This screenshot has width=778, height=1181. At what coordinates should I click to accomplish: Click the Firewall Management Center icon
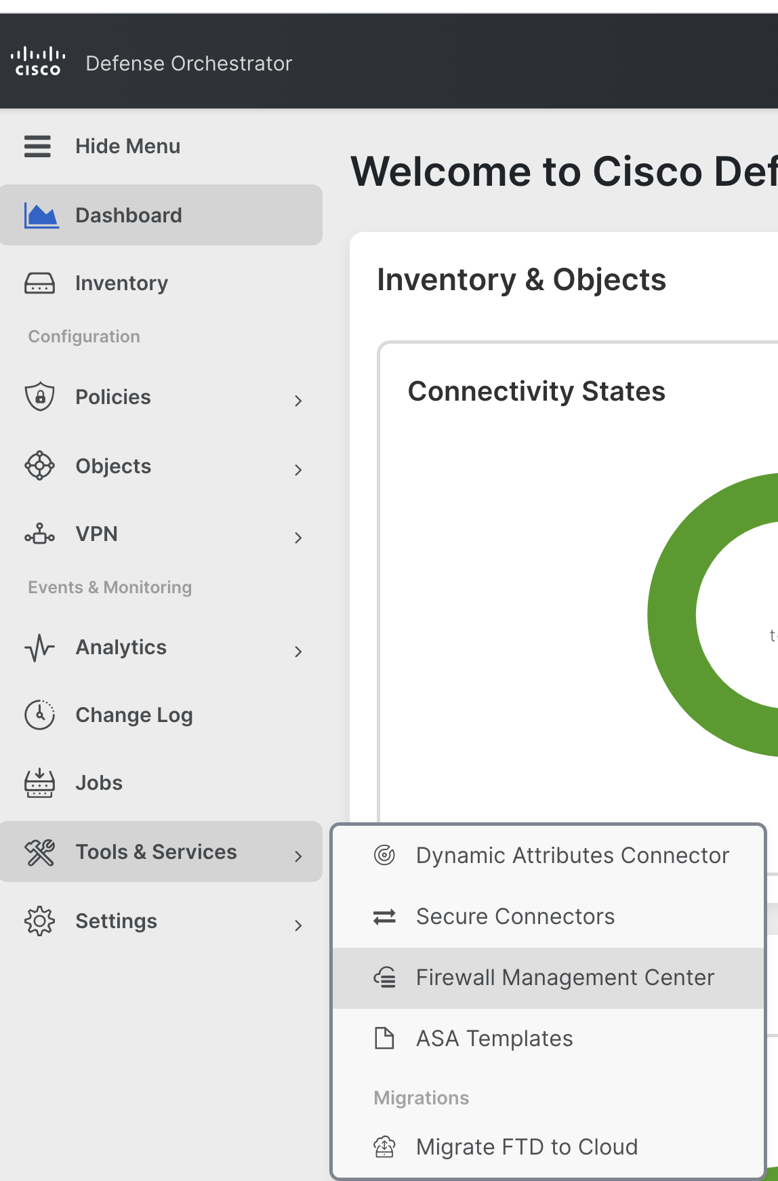[x=384, y=978]
